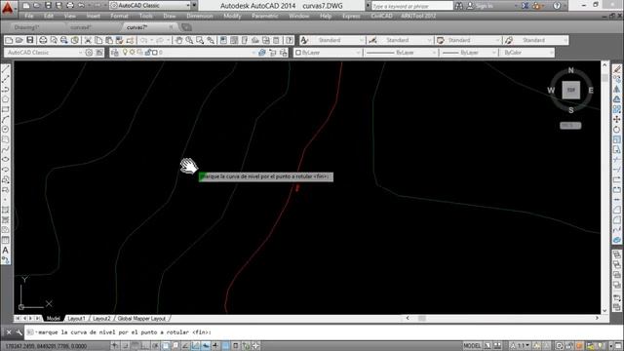Click the Zoom Previous icon
This screenshot has height=351, width=624.
[x=211, y=40]
